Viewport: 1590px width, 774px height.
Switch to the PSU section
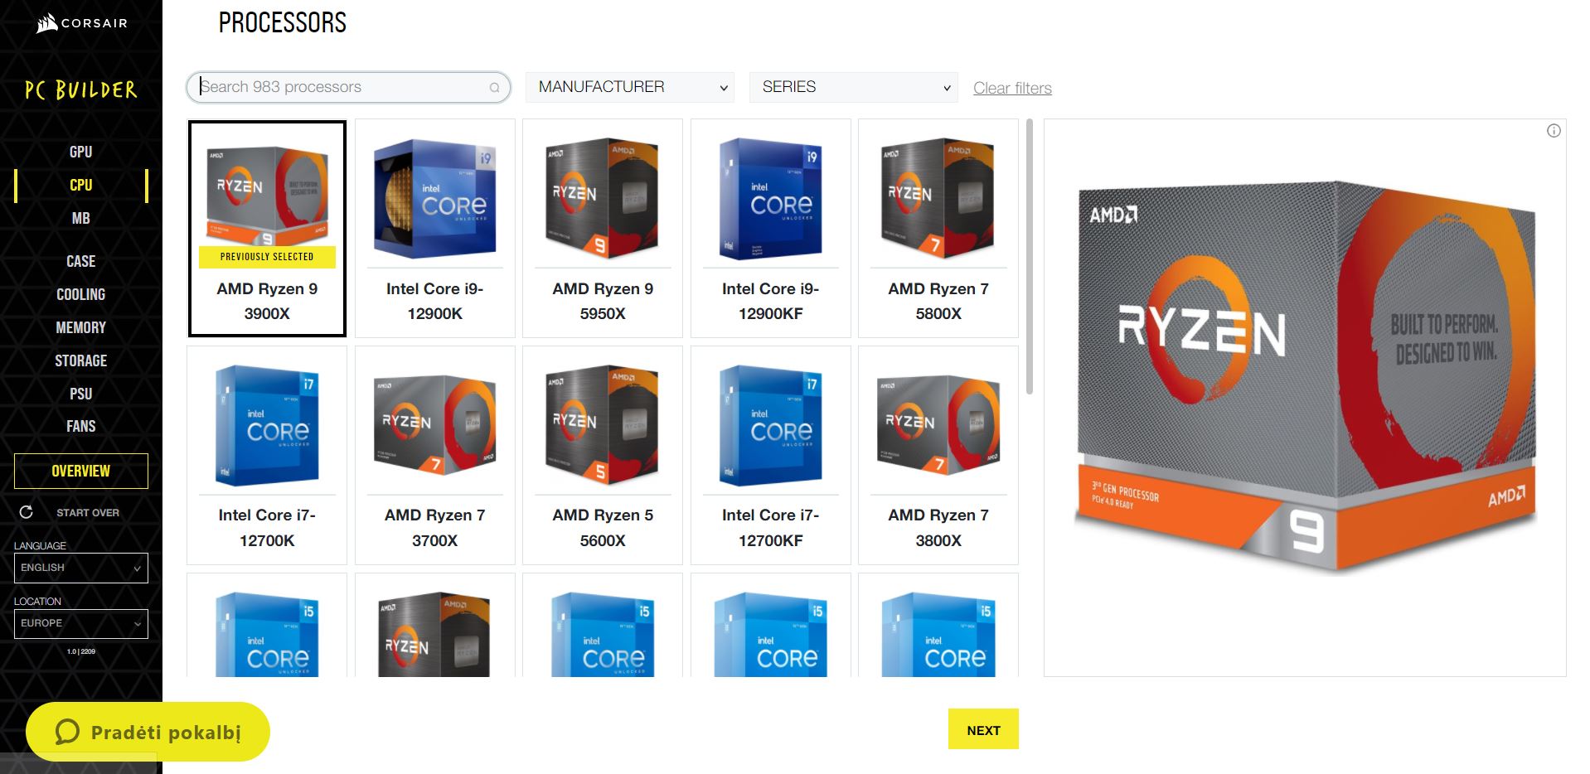pos(81,394)
